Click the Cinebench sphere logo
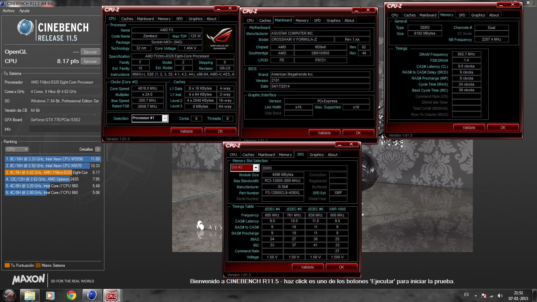 (26, 28)
